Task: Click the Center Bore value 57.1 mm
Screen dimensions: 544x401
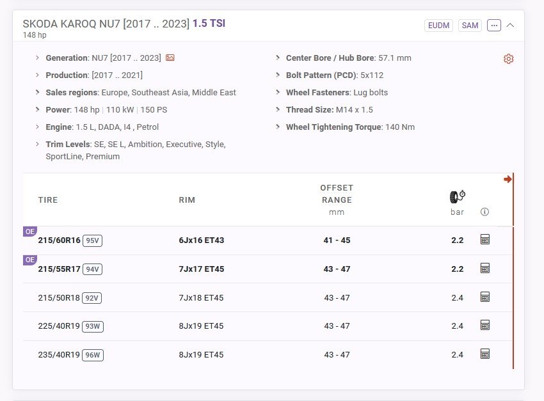Action: click(395, 58)
